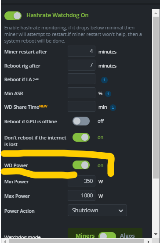Click info icon beside Min ASR percent
The image size is (160, 243).
click(108, 94)
